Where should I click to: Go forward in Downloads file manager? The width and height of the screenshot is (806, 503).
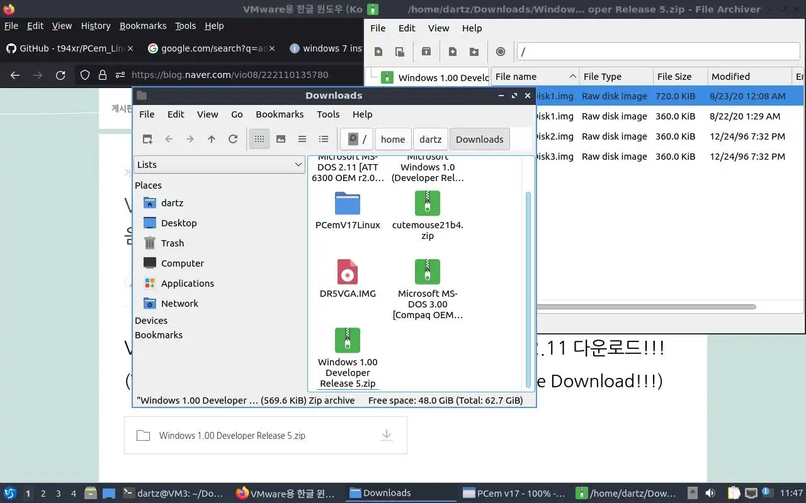pos(190,139)
